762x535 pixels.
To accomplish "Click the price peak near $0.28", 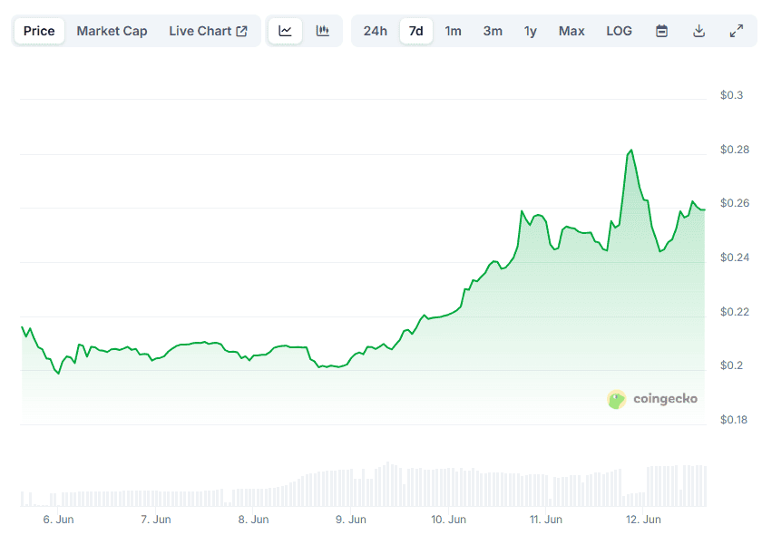I will (x=630, y=151).
